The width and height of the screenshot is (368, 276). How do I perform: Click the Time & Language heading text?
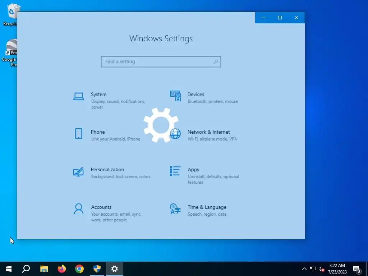[207, 207]
